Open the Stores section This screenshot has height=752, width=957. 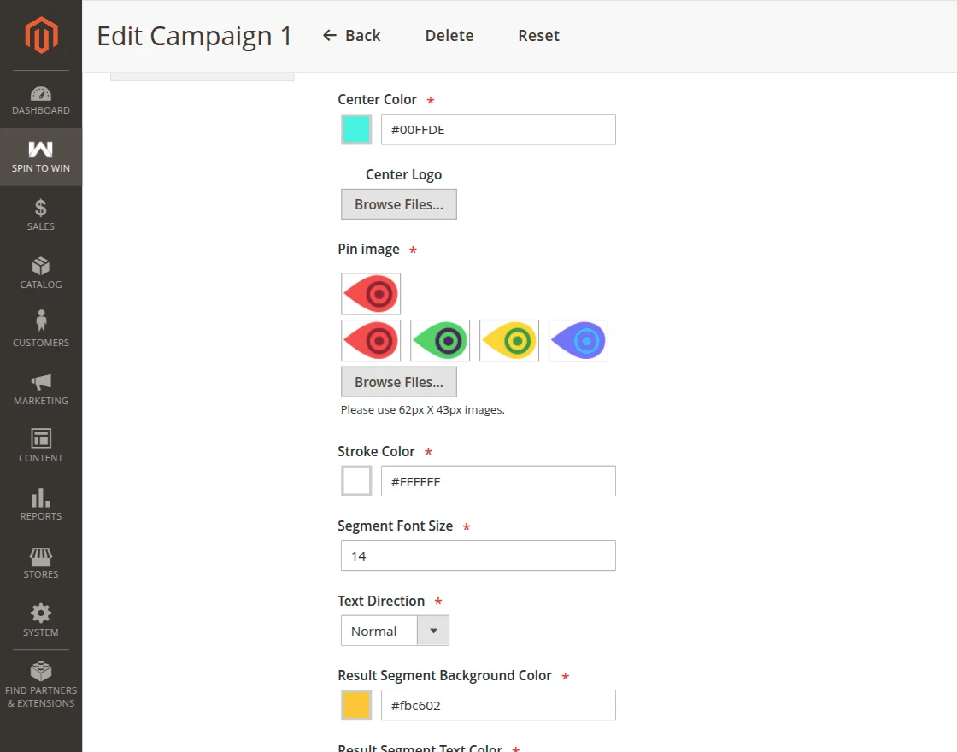click(x=40, y=561)
